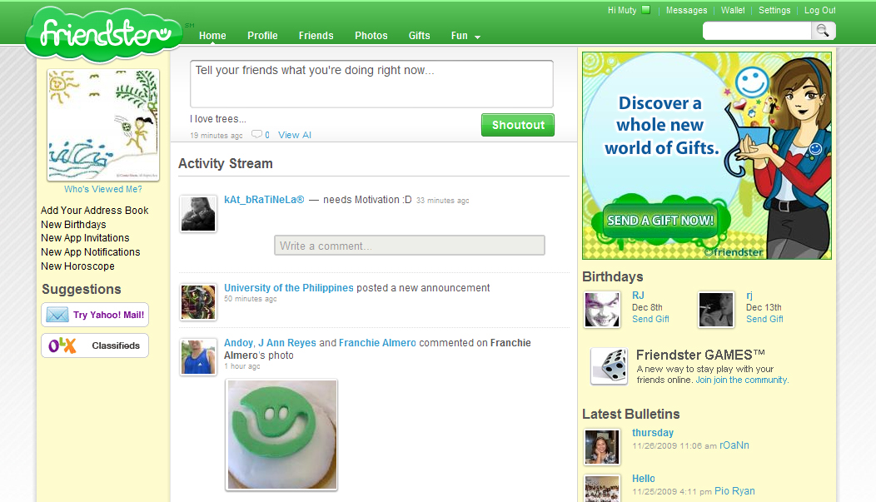
Task: Open the comment bubble icon beside the shoutout
Action: pos(257,134)
